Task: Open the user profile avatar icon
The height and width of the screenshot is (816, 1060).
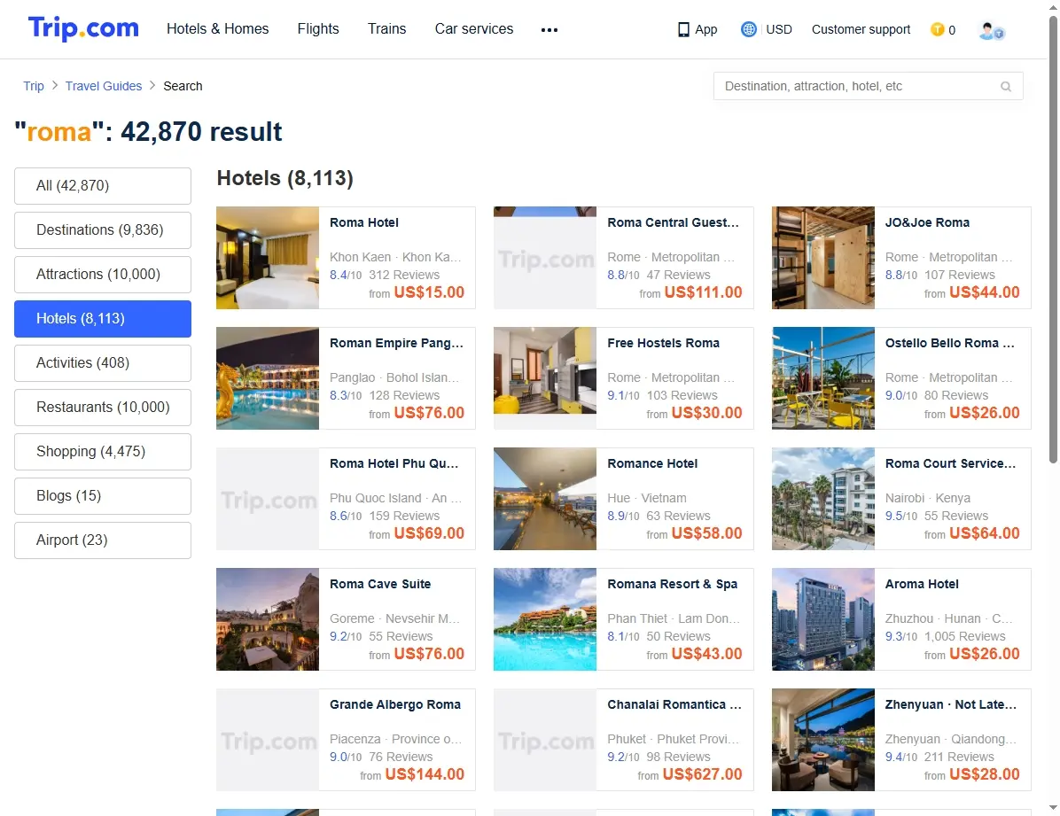Action: tap(991, 30)
